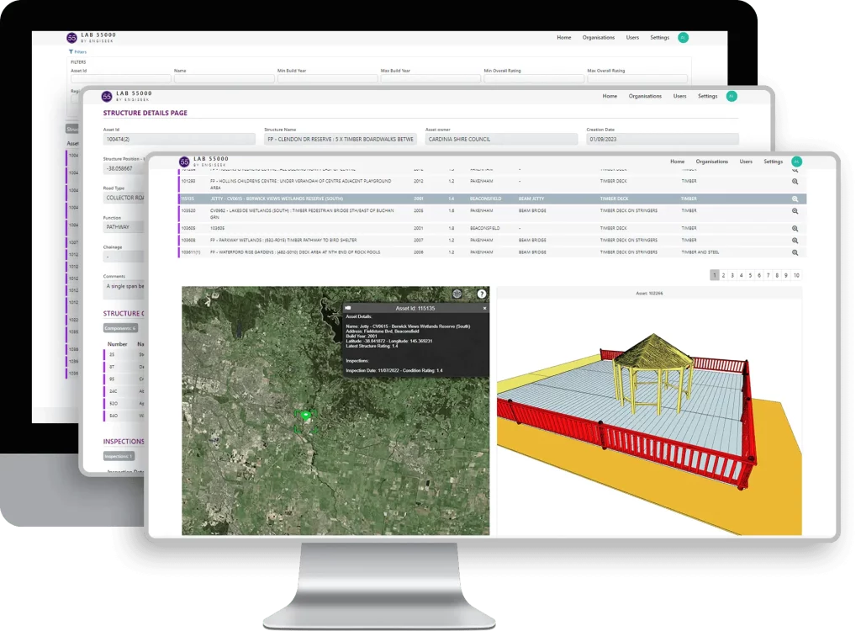Go to Users in the middle window navbar
Viewport: 861px width, 631px height.
pos(679,96)
